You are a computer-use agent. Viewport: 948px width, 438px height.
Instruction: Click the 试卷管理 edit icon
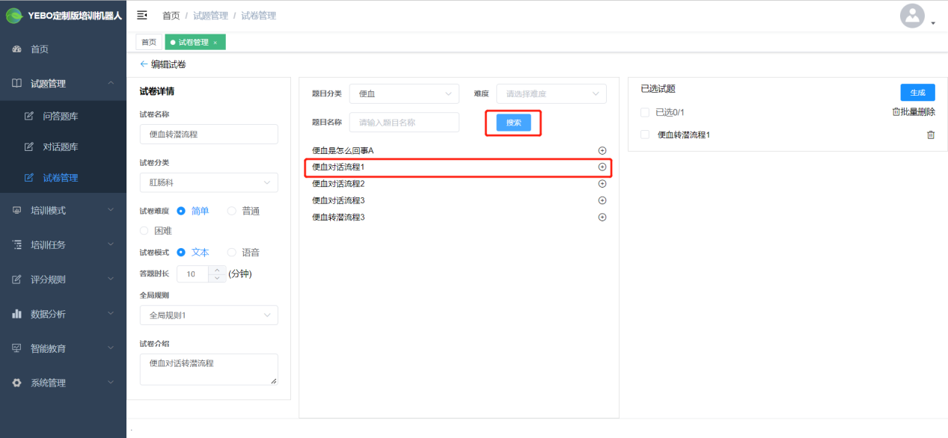(x=29, y=178)
